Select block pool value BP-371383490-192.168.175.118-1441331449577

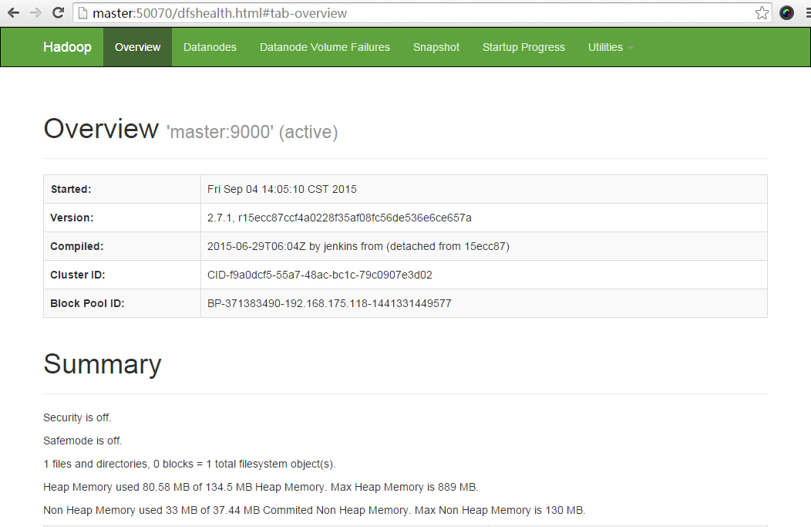(x=329, y=303)
